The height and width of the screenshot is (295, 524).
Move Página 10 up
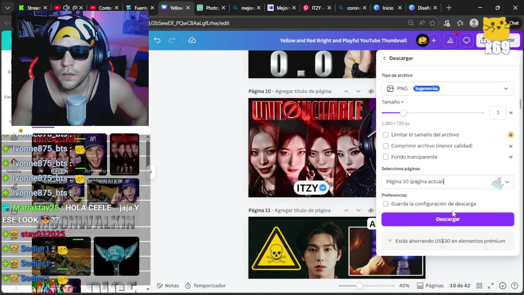[x=346, y=91]
